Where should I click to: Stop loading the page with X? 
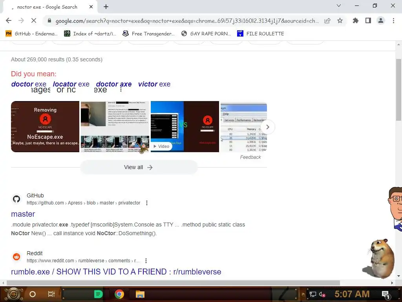(34, 20)
